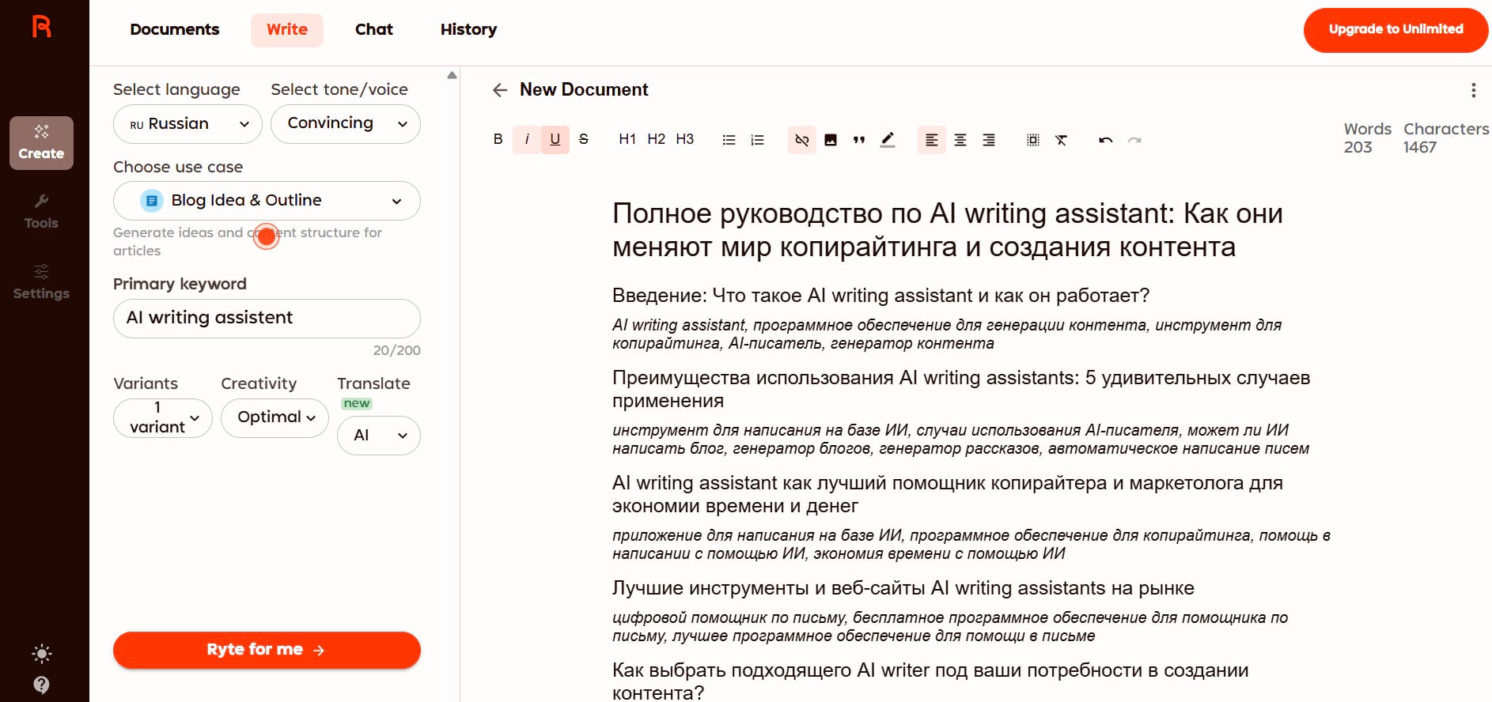Click the Words count label
Image resolution: width=1492 pixels, height=702 pixels.
pyautogui.click(x=1367, y=129)
